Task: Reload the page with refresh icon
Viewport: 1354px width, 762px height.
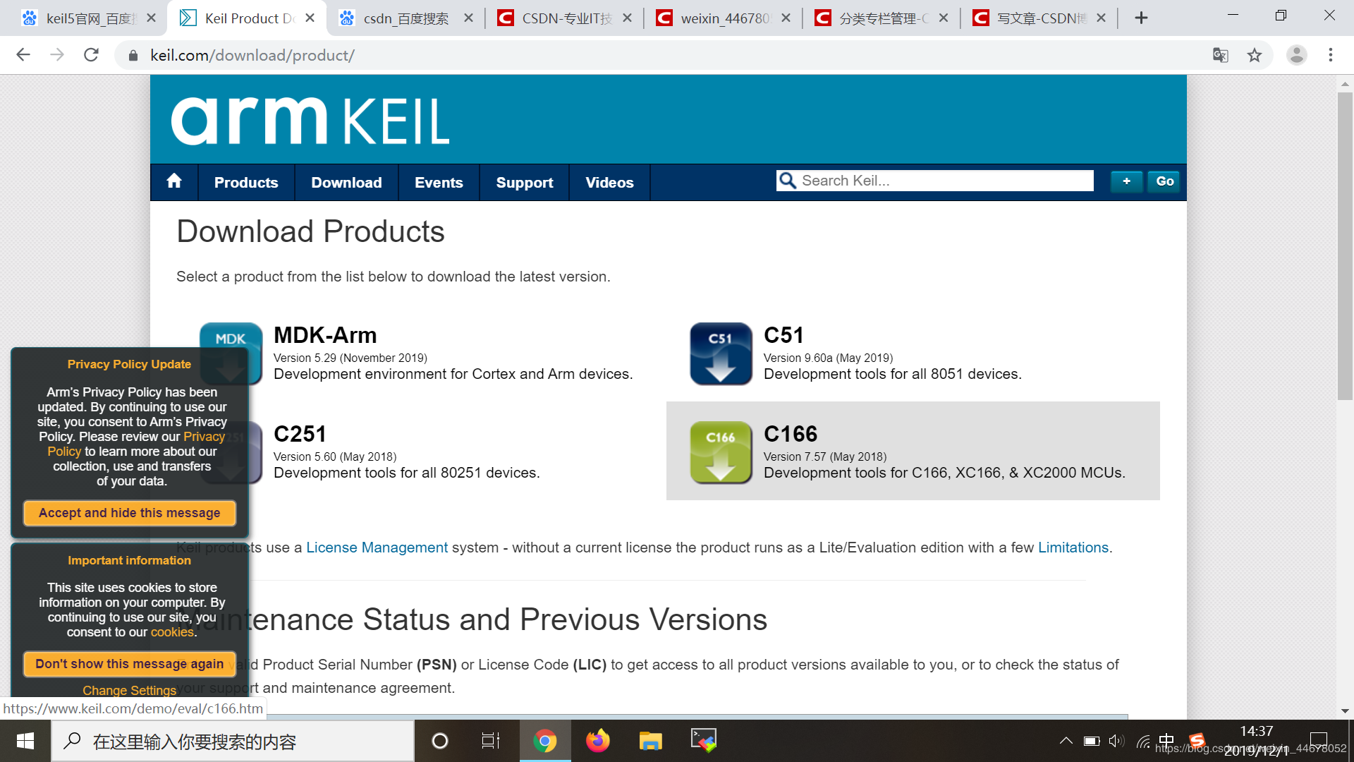Action: (91, 55)
